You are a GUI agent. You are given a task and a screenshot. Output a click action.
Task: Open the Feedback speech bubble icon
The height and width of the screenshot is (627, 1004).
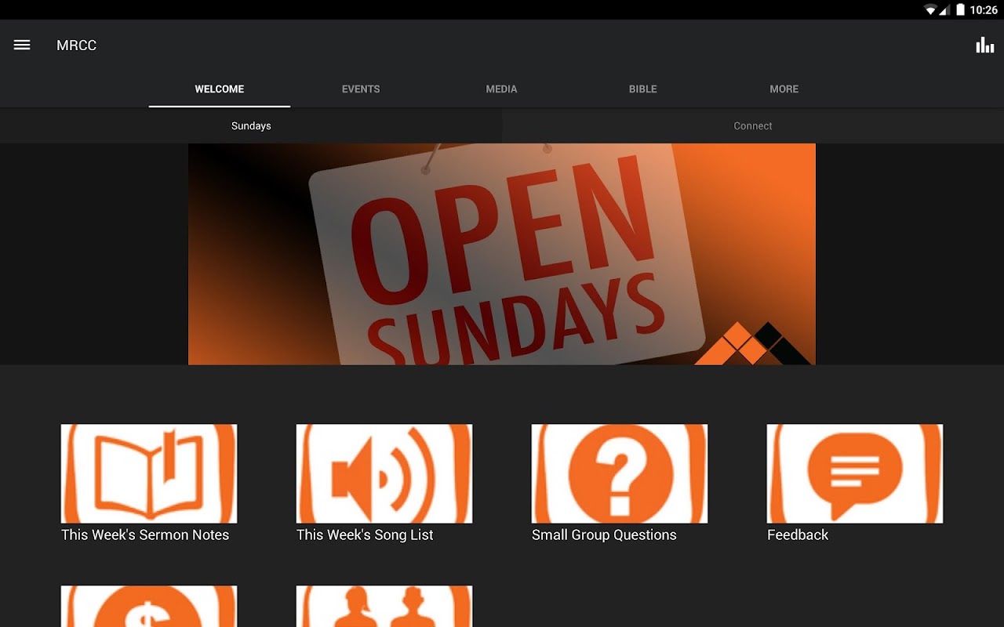(x=855, y=473)
